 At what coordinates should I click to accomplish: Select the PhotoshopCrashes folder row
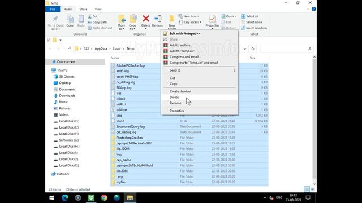(x=189, y=138)
